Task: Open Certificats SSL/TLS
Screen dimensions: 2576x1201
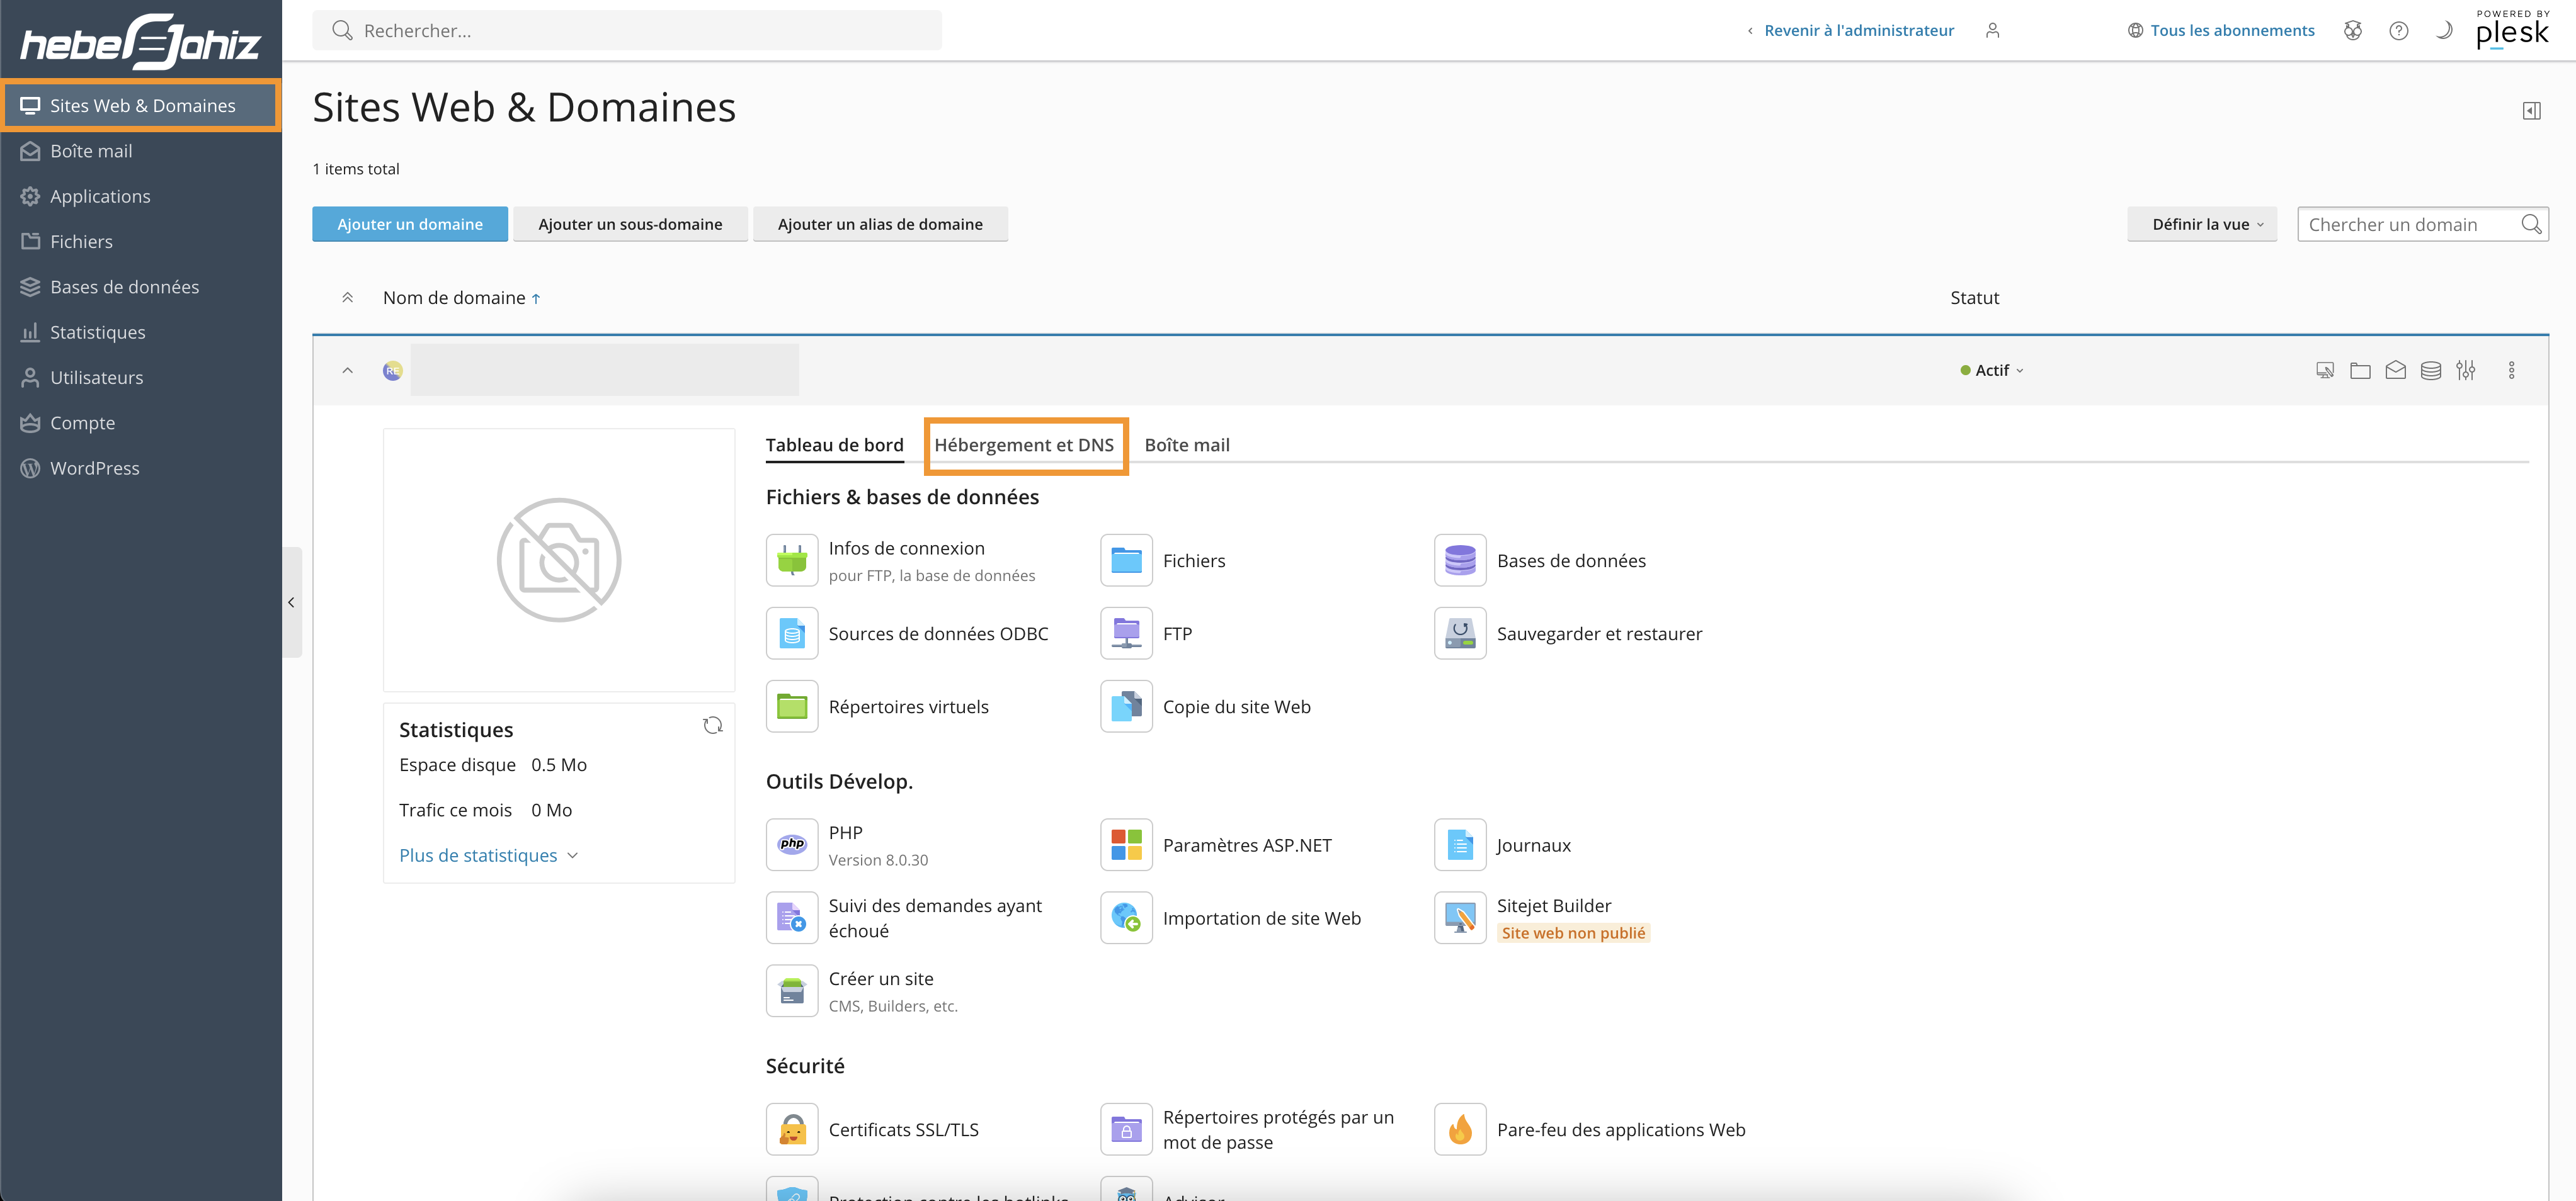Action: point(902,1129)
